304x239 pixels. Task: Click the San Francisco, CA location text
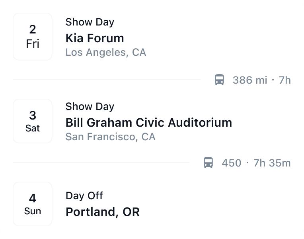[x=110, y=137]
